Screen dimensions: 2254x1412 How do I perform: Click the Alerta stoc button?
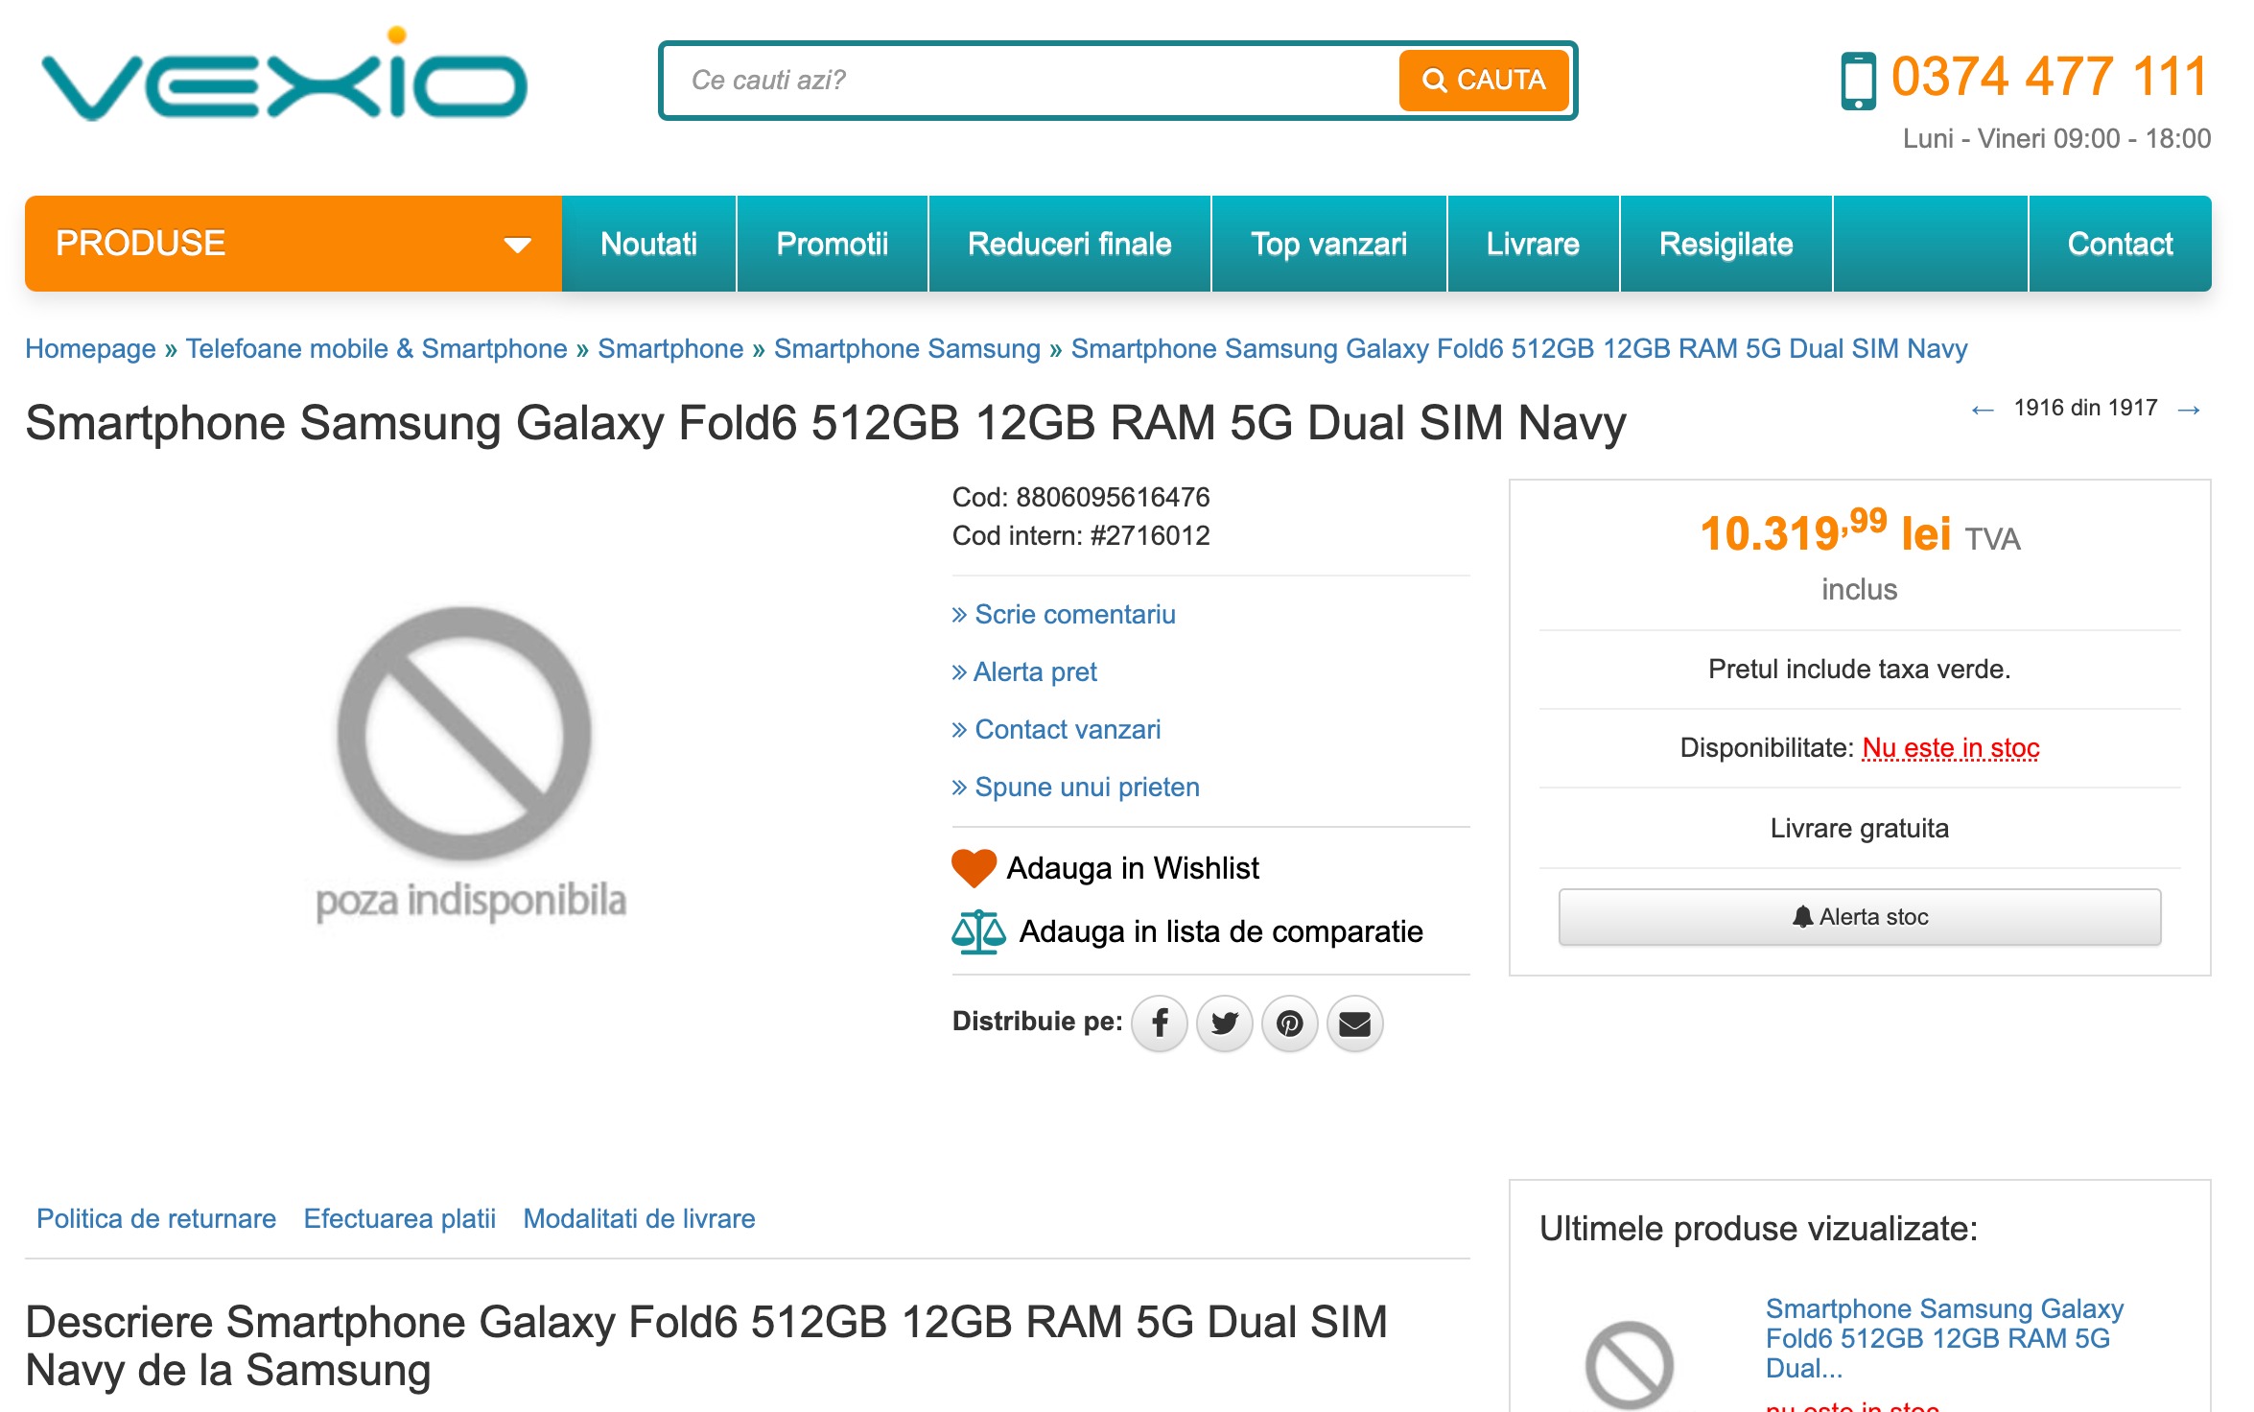[x=1859, y=917]
